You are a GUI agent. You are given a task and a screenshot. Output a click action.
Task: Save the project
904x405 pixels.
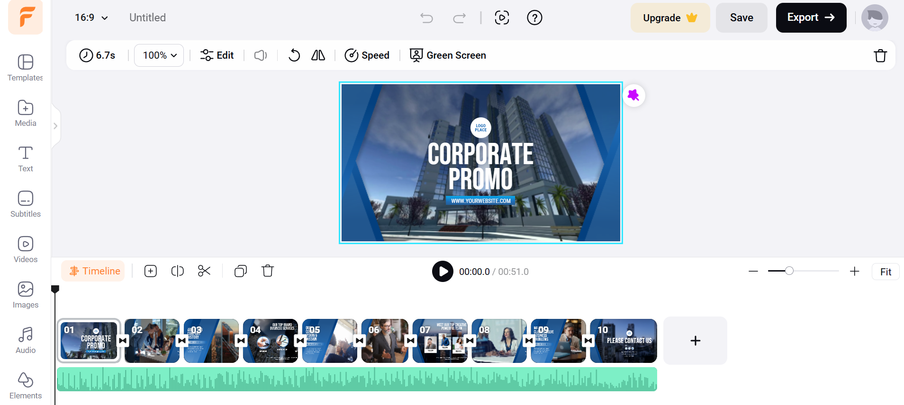[741, 18]
